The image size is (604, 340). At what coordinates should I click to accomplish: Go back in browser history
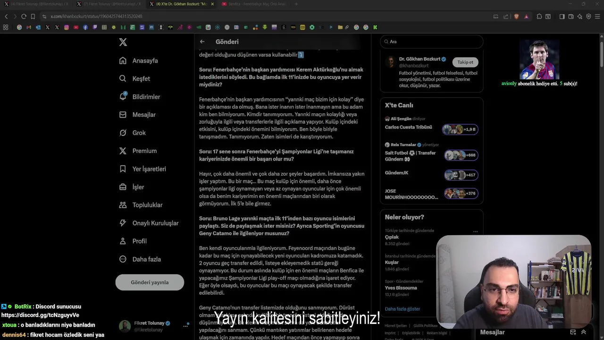pyautogui.click(x=6, y=17)
